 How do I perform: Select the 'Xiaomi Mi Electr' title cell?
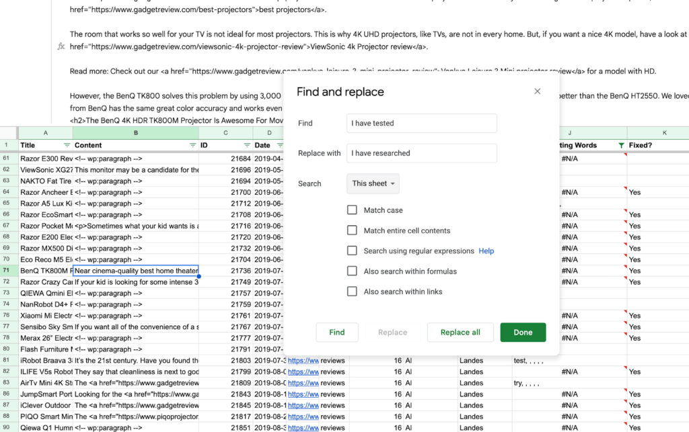tap(46, 316)
